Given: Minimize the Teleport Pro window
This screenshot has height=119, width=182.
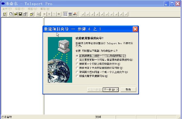Looking at the screenshot, I should 166,4.
